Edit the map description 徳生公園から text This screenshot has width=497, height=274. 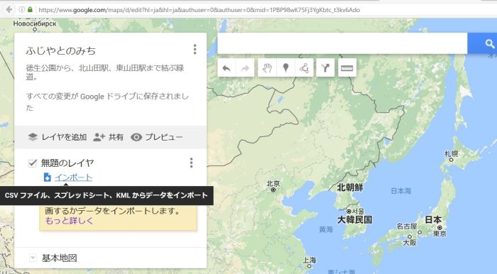coord(105,72)
